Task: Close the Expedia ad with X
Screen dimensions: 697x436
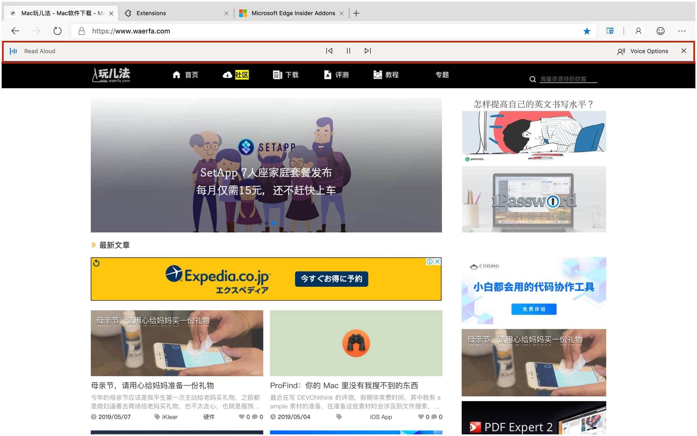Action: [x=438, y=262]
